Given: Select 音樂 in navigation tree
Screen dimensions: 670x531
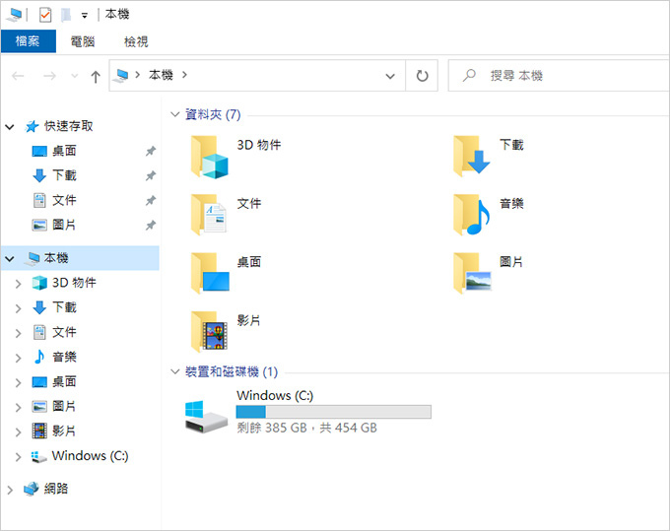Looking at the screenshot, I should coord(64,357).
